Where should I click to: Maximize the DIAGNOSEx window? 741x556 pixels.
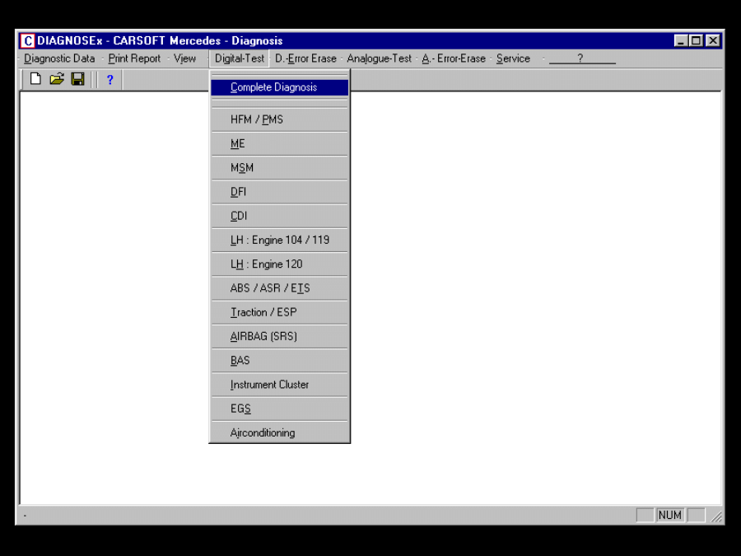(697, 40)
